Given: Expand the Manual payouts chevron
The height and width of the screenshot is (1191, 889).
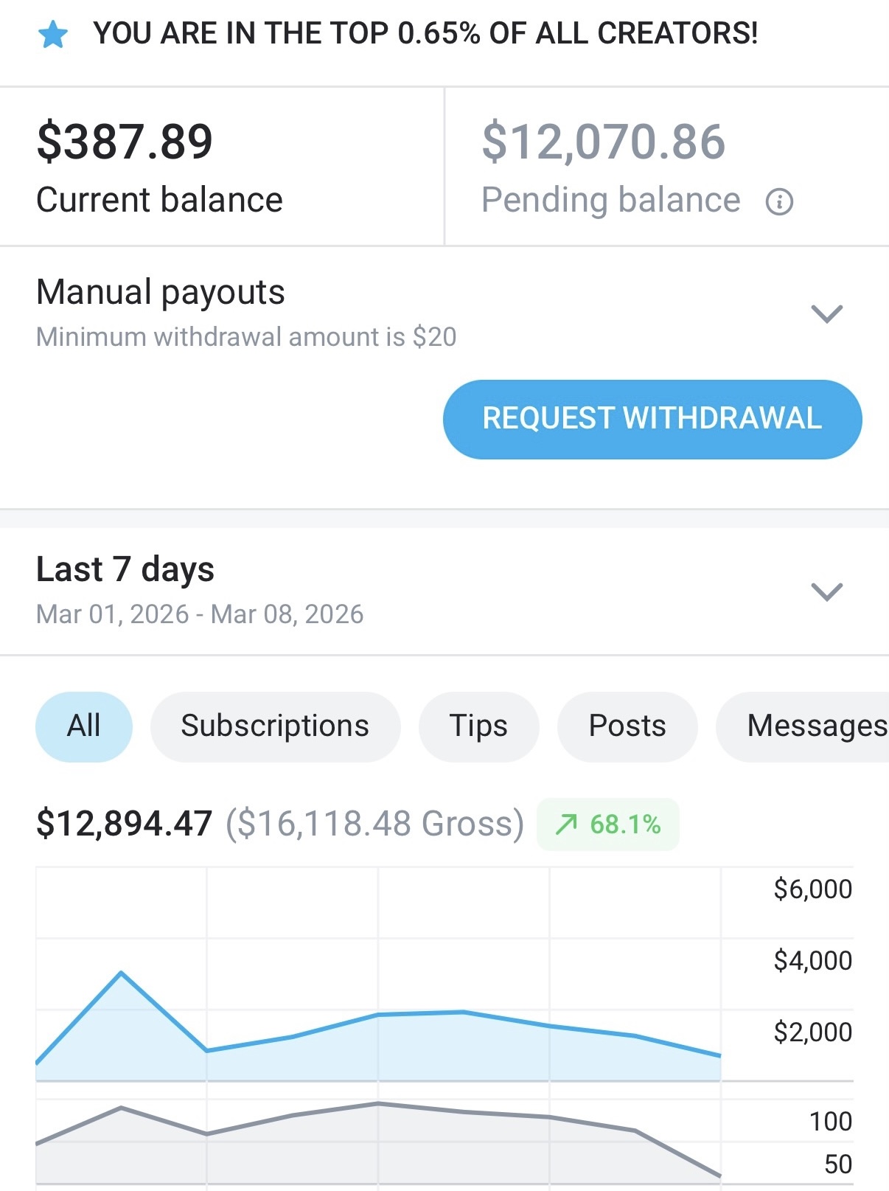Looking at the screenshot, I should (826, 313).
